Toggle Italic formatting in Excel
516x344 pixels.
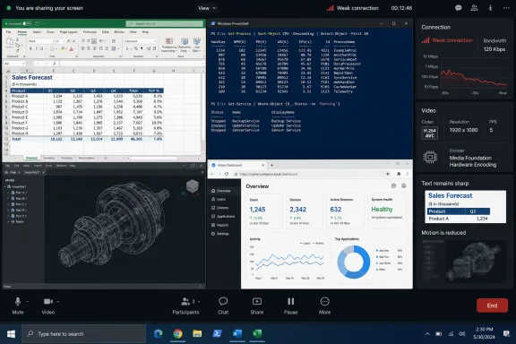36,48
